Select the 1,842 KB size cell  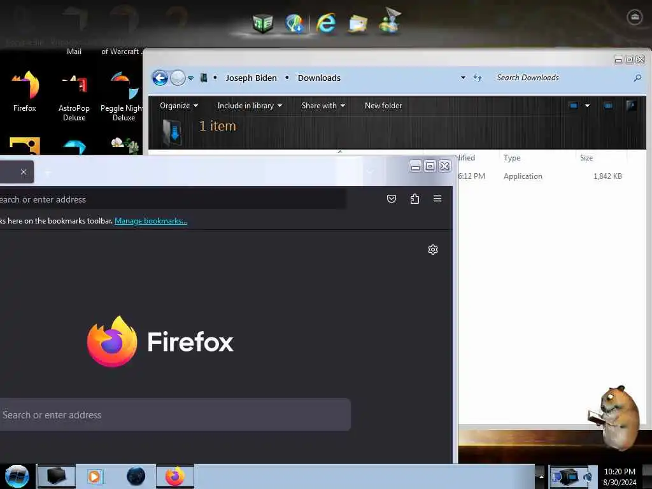607,176
